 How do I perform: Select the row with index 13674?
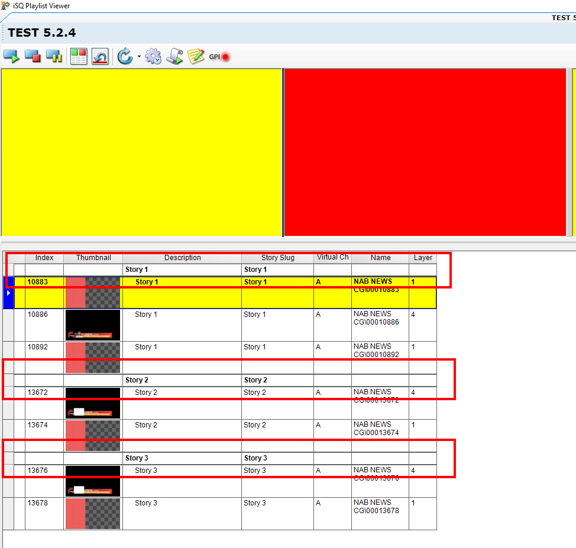[x=43, y=425]
